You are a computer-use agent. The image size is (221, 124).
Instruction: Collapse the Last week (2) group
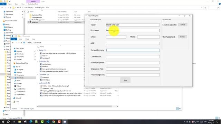coord(38,74)
